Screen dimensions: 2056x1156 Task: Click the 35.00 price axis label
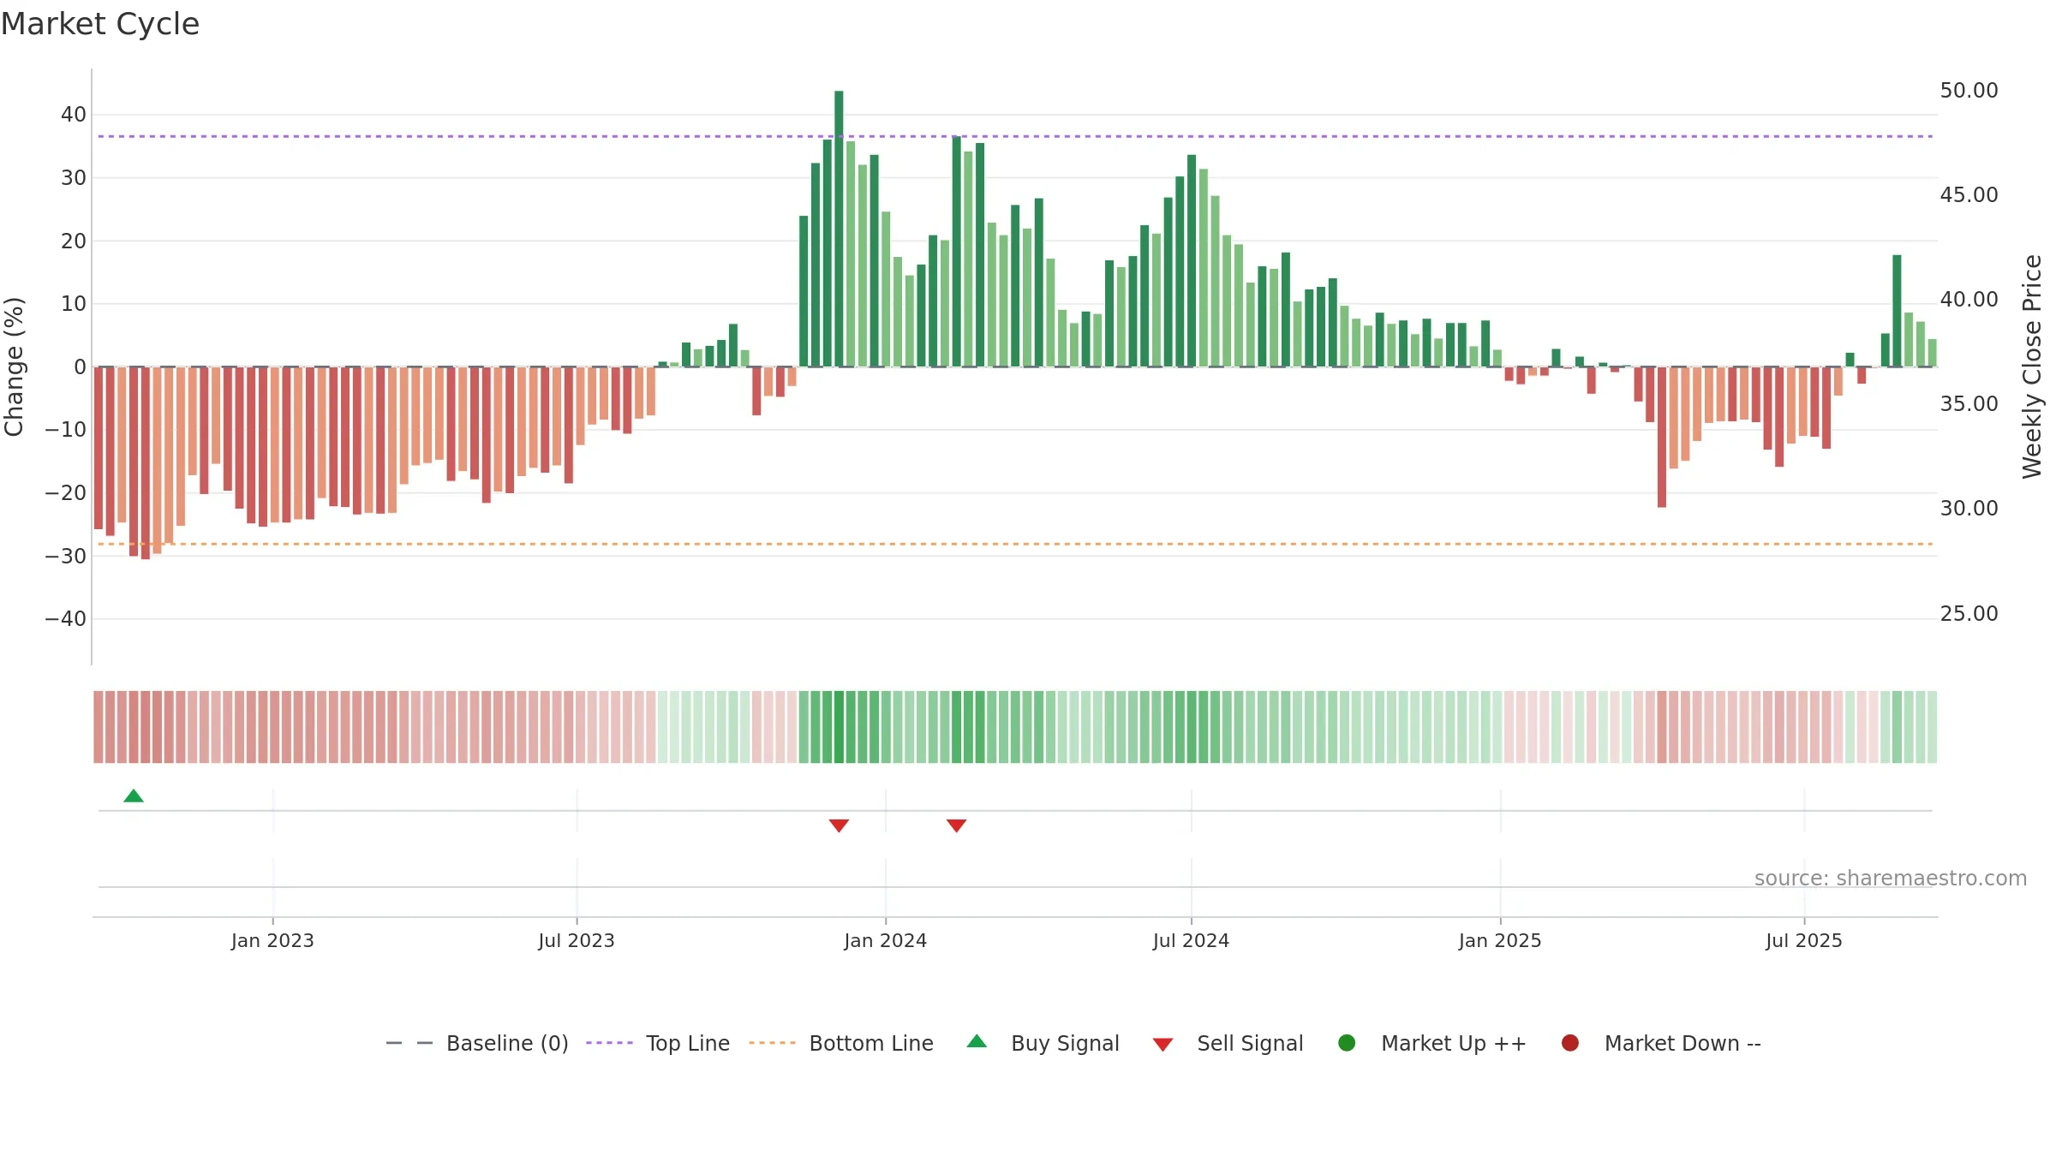[1969, 404]
